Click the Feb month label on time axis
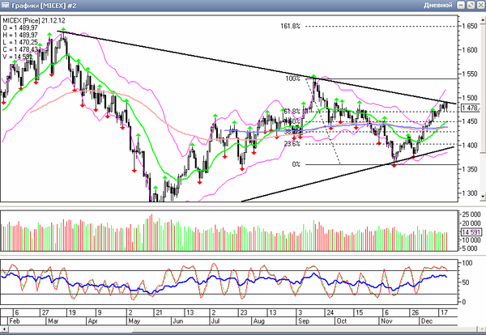The width and height of the screenshot is (486, 335). tap(15, 321)
